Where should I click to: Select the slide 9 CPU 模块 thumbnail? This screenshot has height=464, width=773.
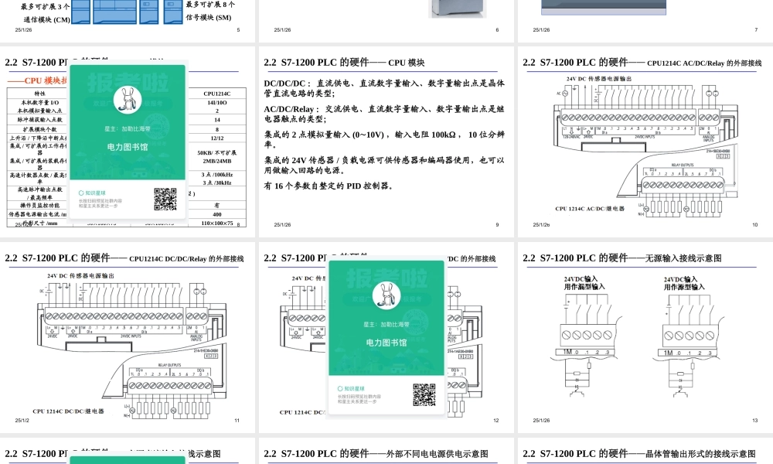386,139
